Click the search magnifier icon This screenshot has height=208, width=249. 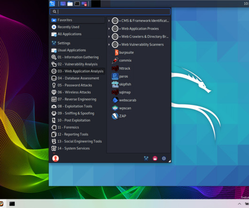point(54,12)
